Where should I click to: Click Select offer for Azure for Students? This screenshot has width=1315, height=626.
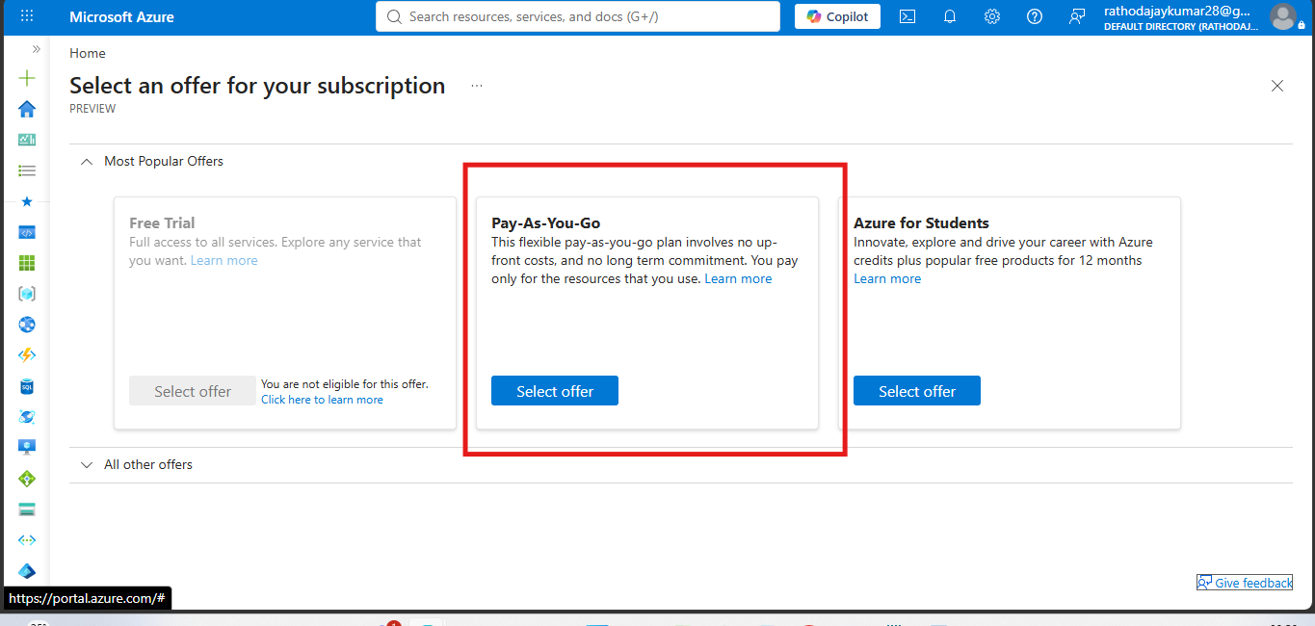point(917,391)
